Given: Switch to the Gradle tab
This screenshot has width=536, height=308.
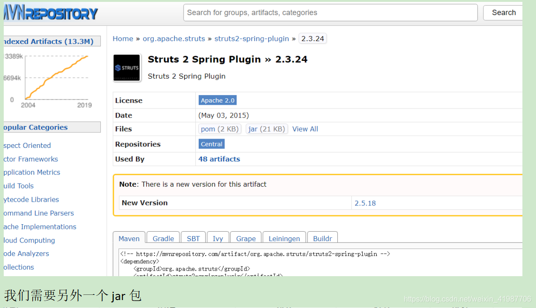Looking at the screenshot, I should pyautogui.click(x=163, y=238).
